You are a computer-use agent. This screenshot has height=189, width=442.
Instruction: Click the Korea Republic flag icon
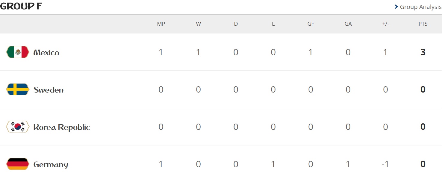(x=18, y=127)
